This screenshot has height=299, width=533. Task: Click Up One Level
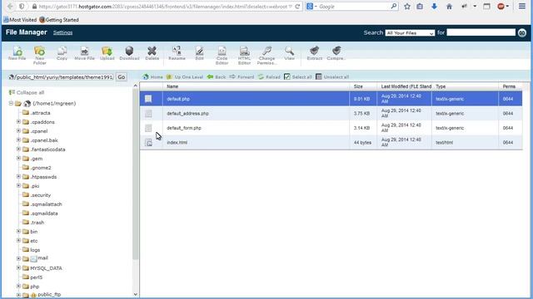pyautogui.click(x=185, y=77)
